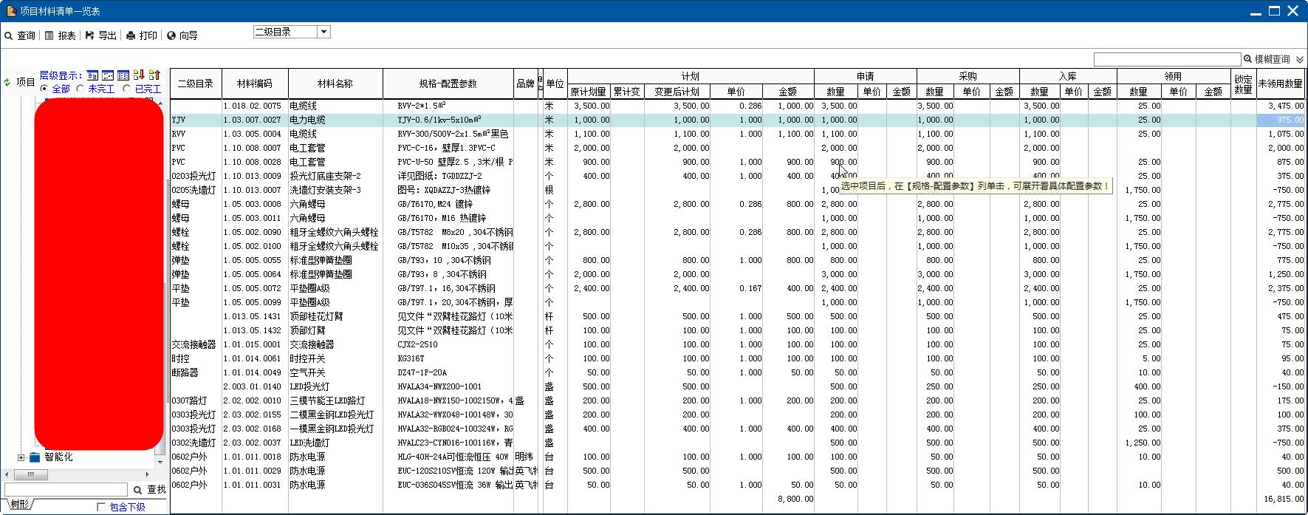Open the 二级目录 dropdown list

[323, 32]
